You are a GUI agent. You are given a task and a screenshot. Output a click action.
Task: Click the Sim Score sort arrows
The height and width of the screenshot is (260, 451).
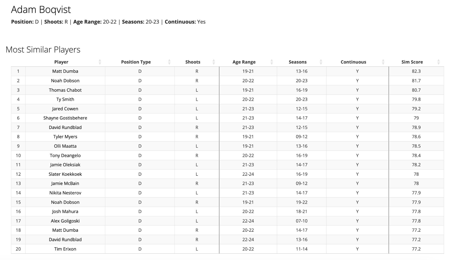pos(438,62)
